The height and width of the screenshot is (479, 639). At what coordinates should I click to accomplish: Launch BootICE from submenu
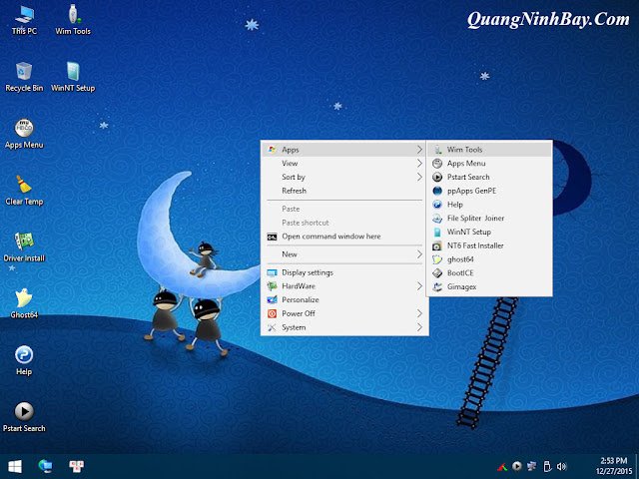pos(489,272)
